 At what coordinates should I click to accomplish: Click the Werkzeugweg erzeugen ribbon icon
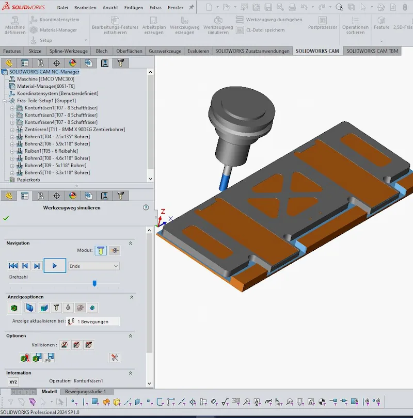point(184,26)
